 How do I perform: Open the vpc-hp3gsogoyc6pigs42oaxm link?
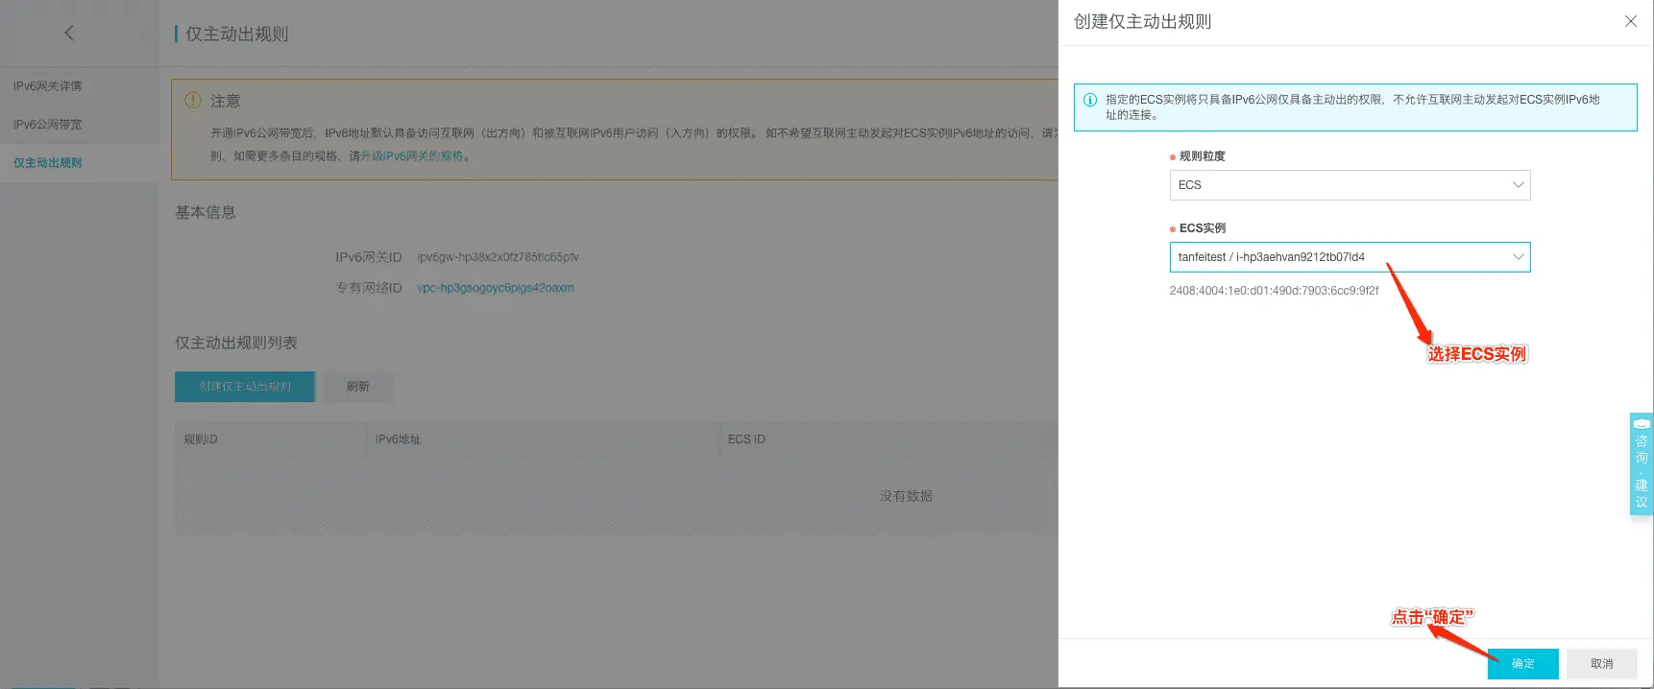[x=496, y=288]
